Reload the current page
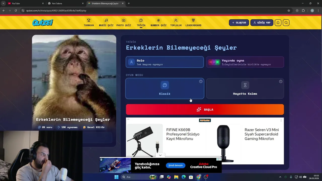 pos(16,11)
